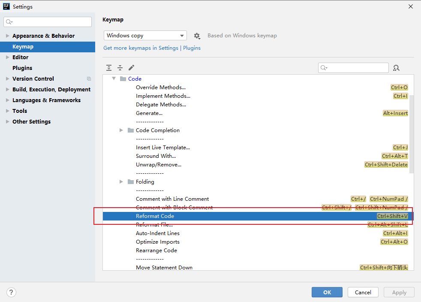Click the Code folder icon
This screenshot has height=302, width=421.
tap(123, 79)
